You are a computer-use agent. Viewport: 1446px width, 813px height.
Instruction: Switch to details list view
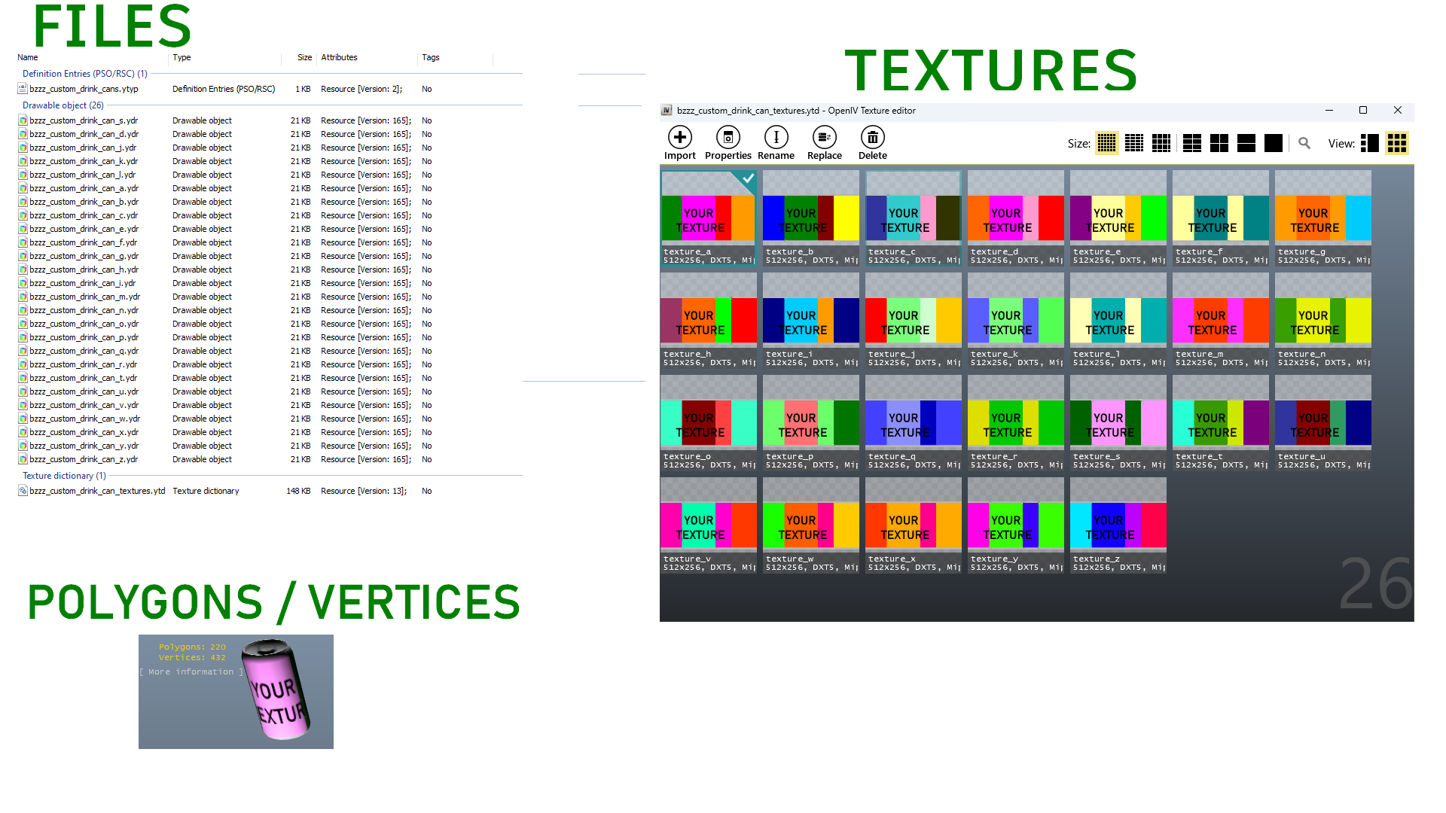tap(1370, 143)
